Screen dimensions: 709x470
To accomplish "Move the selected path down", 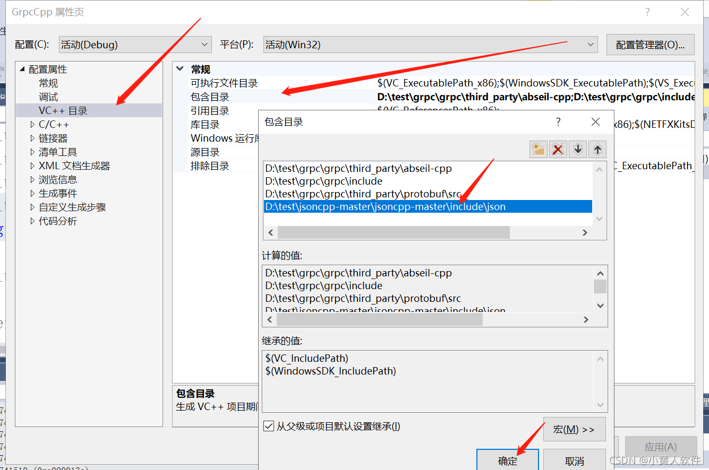I will coord(577,149).
